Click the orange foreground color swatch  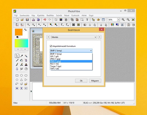pos(19,32)
